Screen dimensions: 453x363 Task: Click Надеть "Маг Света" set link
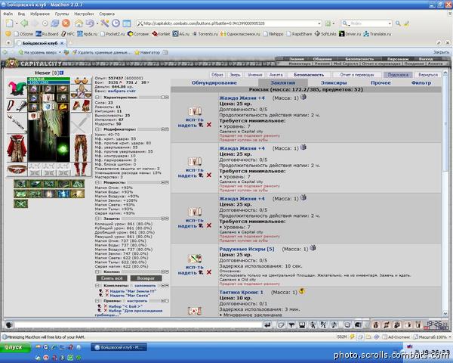click(x=130, y=296)
